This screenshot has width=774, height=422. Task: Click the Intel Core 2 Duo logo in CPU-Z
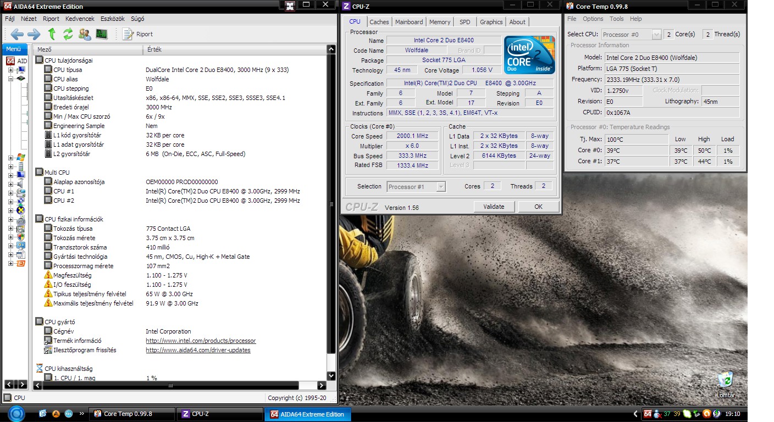click(530, 55)
